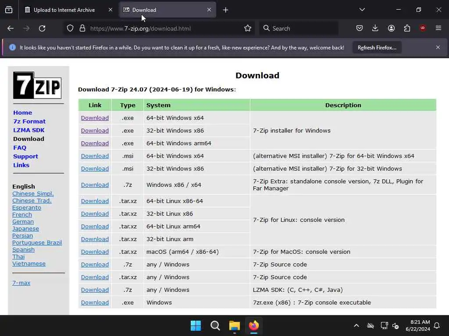This screenshot has width=449, height=336.
Task: Save page to Pocket
Action: [x=360, y=28]
